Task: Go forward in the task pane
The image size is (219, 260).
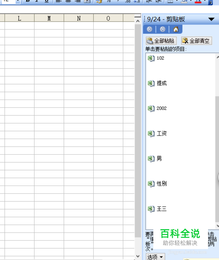Action: click(162, 29)
